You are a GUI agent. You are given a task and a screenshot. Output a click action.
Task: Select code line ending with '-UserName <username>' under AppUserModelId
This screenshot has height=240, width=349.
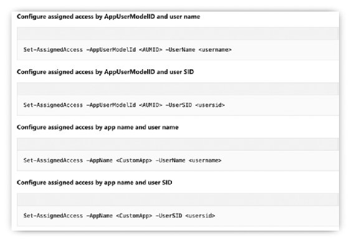[x=128, y=50]
